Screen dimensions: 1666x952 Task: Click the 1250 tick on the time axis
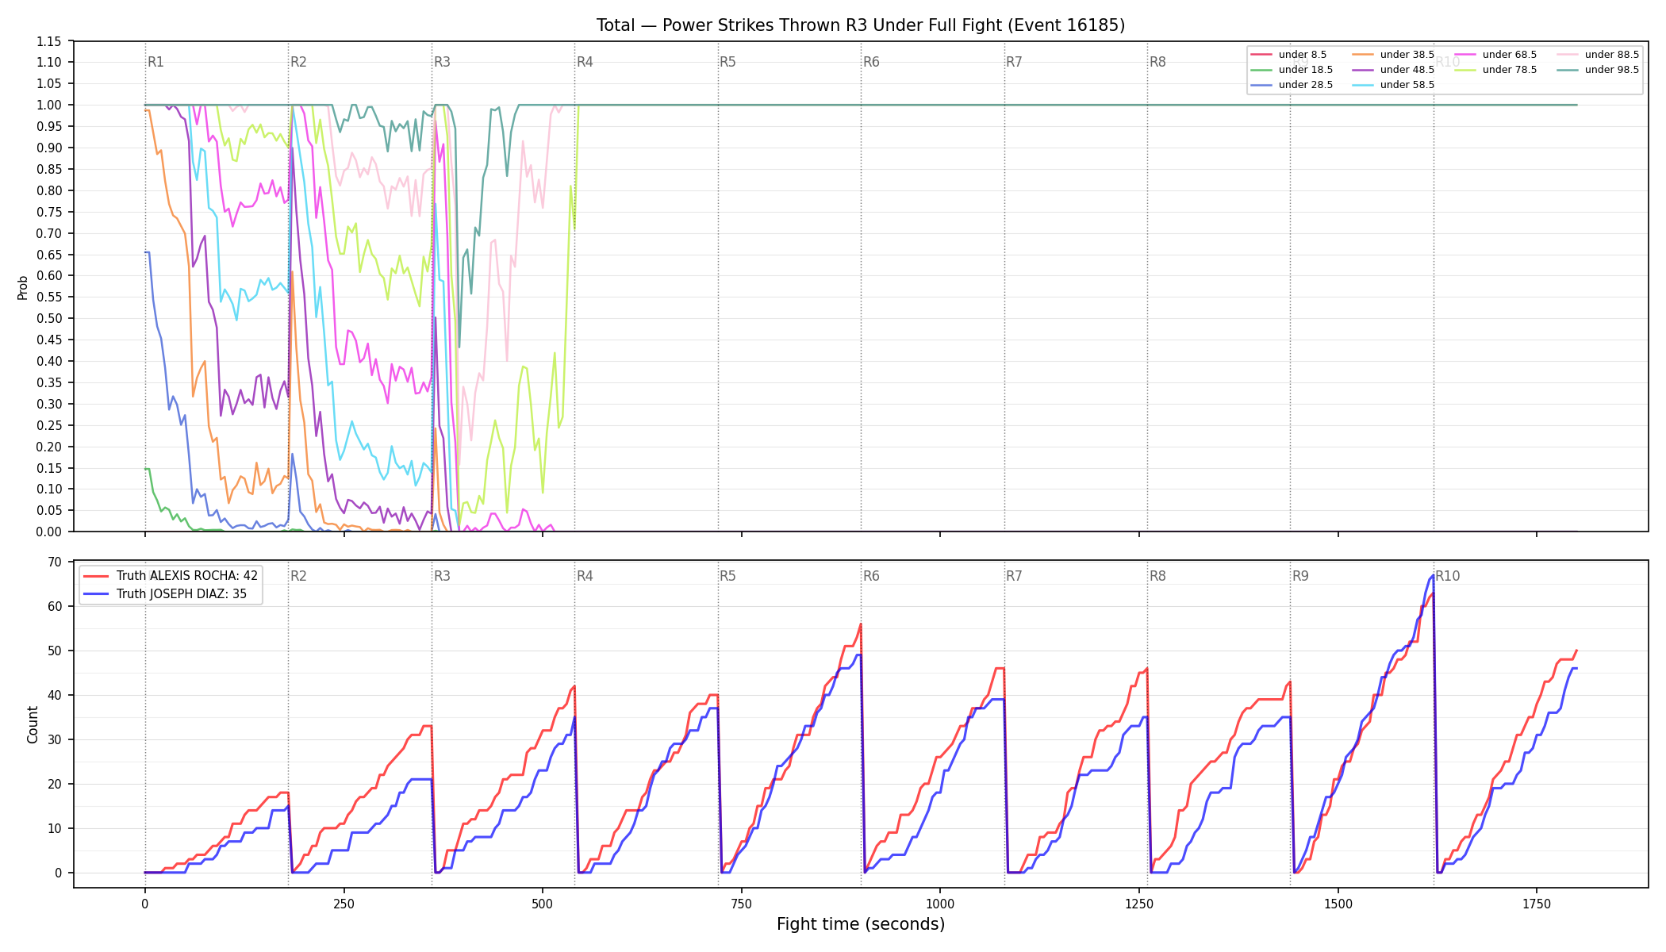pyautogui.click(x=1139, y=904)
